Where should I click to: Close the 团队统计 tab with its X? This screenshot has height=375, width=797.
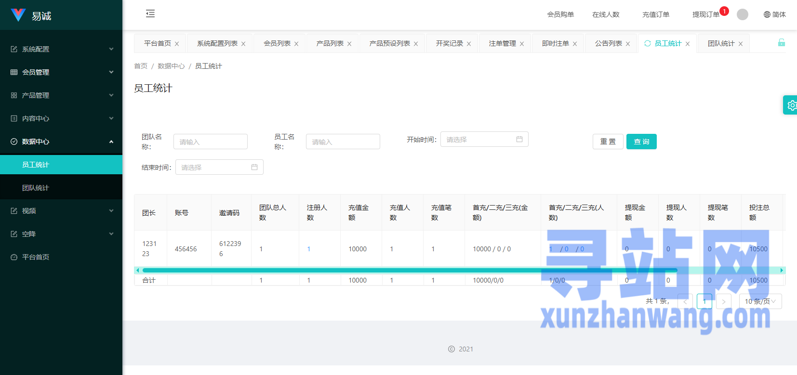click(x=741, y=44)
